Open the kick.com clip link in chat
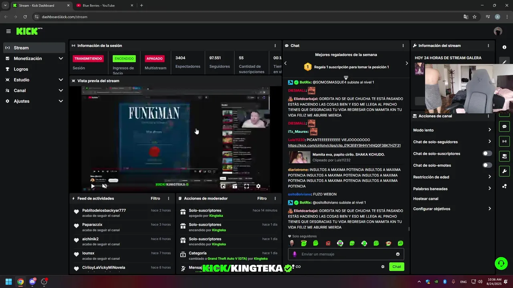Image resolution: width=513 pixels, height=288 pixels. coord(344,146)
